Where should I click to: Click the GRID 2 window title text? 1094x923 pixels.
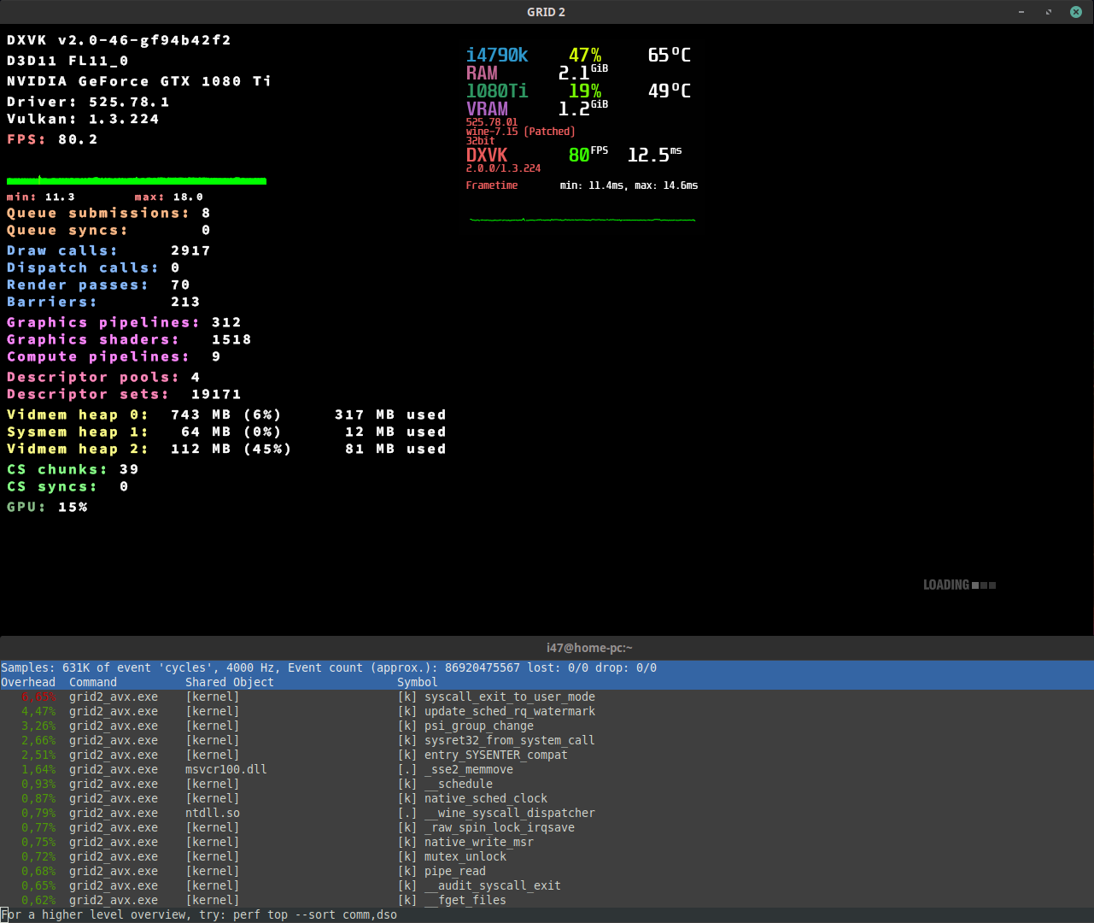coord(547,12)
